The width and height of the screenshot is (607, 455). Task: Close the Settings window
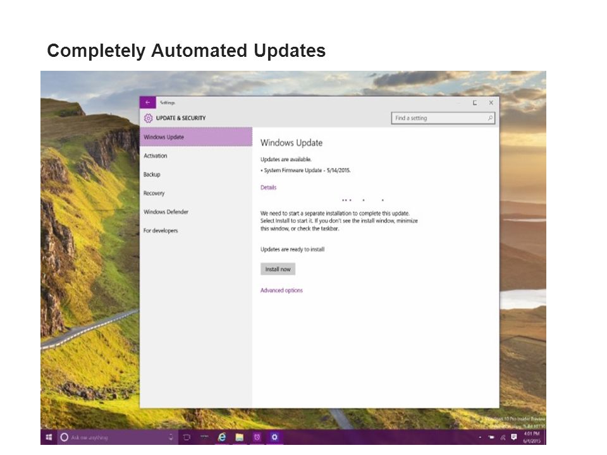pyautogui.click(x=491, y=102)
